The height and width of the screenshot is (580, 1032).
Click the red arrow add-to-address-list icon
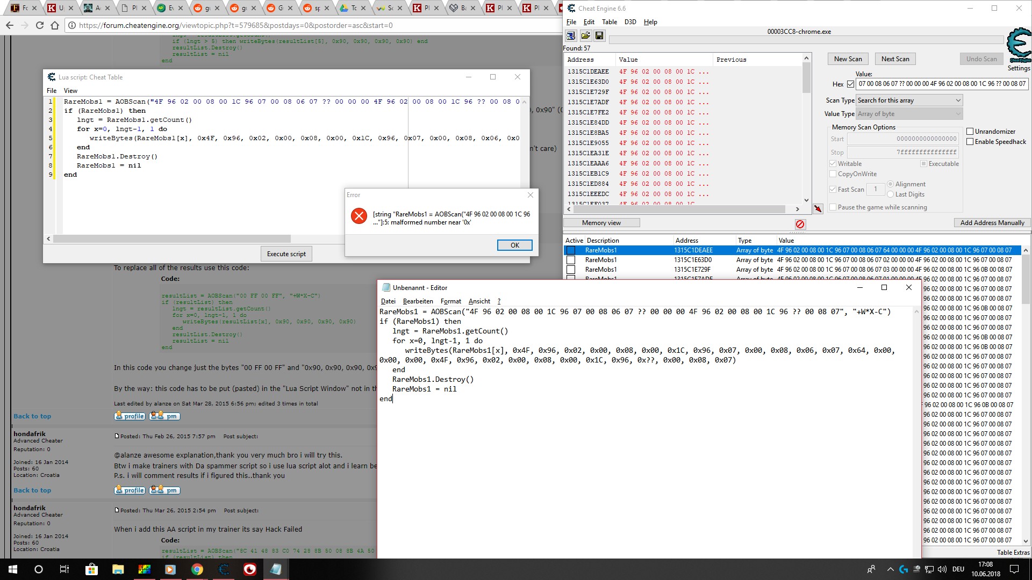(x=818, y=209)
